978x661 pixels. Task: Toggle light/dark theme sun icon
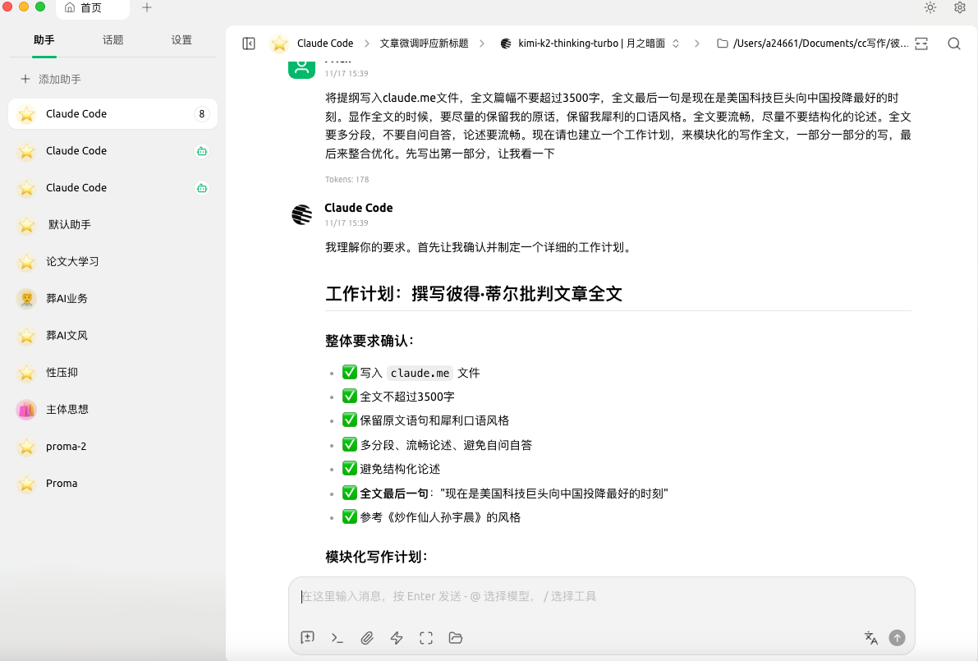tap(930, 7)
